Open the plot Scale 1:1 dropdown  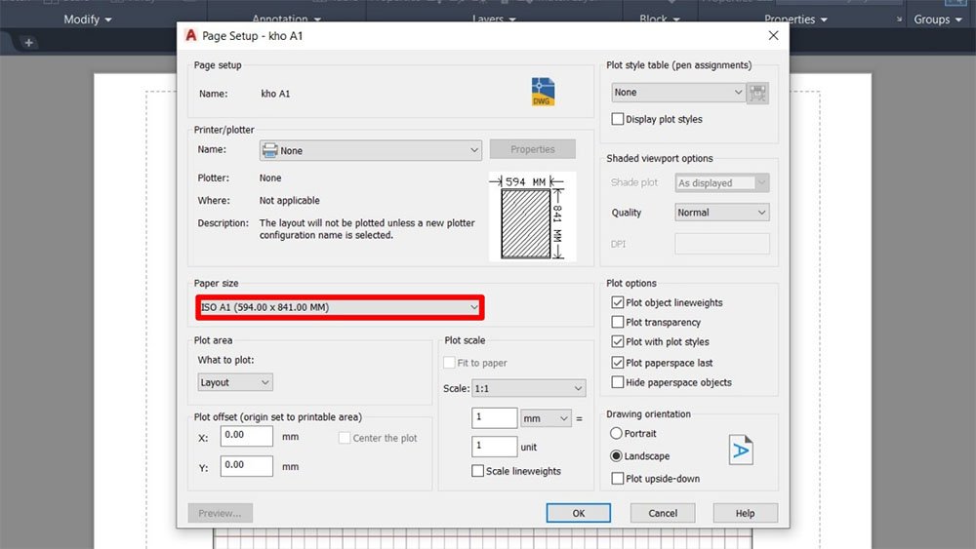click(528, 388)
